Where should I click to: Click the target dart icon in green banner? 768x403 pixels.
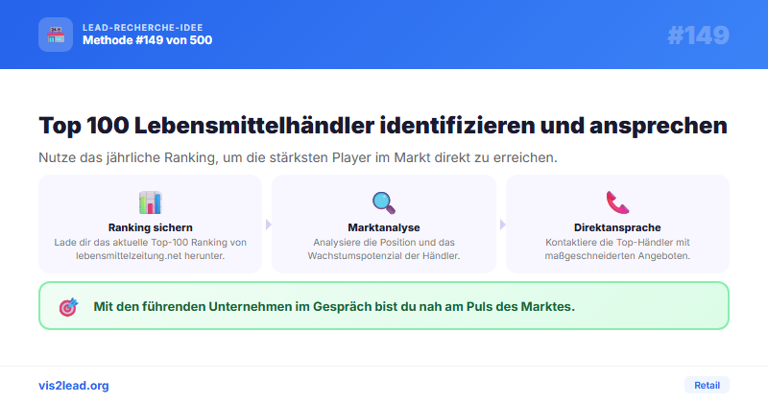[x=68, y=307]
